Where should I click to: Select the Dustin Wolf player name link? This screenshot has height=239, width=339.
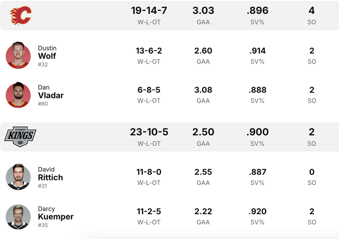pyautogui.click(x=47, y=53)
